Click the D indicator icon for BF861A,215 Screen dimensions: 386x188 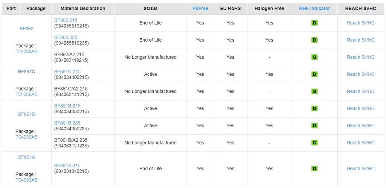click(314, 169)
